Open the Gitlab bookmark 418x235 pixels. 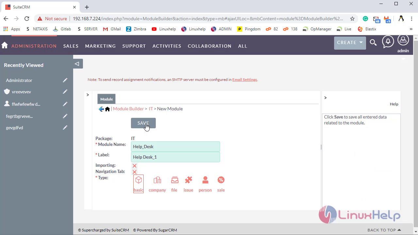click(x=62, y=29)
